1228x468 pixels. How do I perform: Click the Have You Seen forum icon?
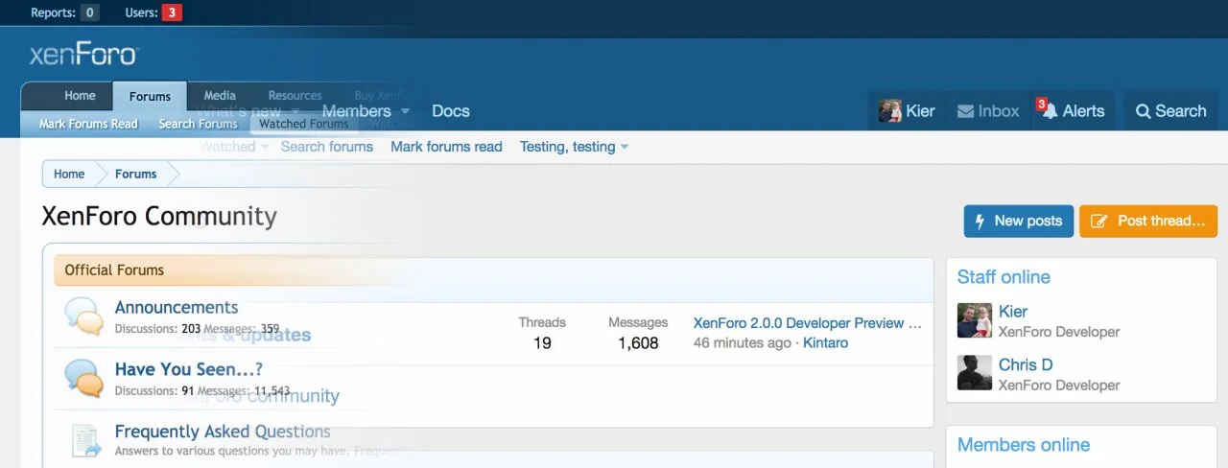coord(83,378)
